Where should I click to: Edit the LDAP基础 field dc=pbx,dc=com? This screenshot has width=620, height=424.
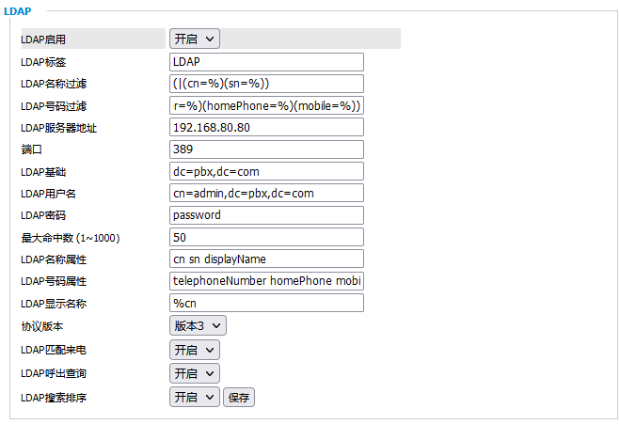(266, 171)
